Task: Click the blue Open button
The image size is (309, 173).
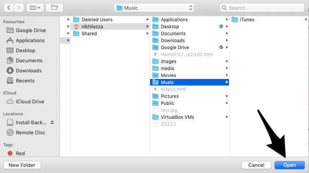Action: [290, 165]
